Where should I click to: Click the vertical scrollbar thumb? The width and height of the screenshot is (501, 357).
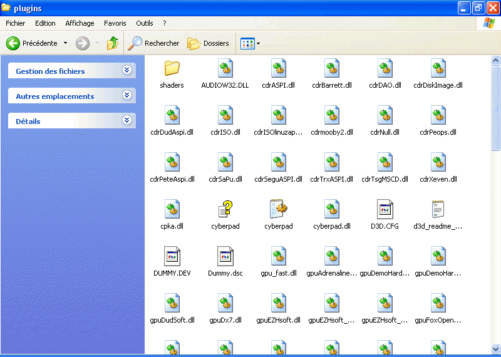tap(495, 108)
